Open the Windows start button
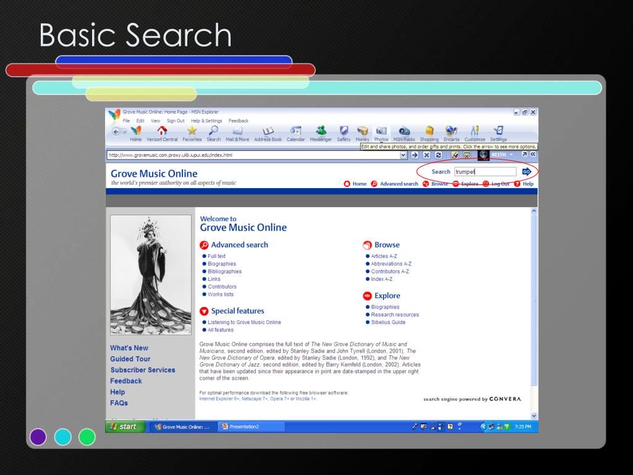The image size is (633, 475). (125, 427)
